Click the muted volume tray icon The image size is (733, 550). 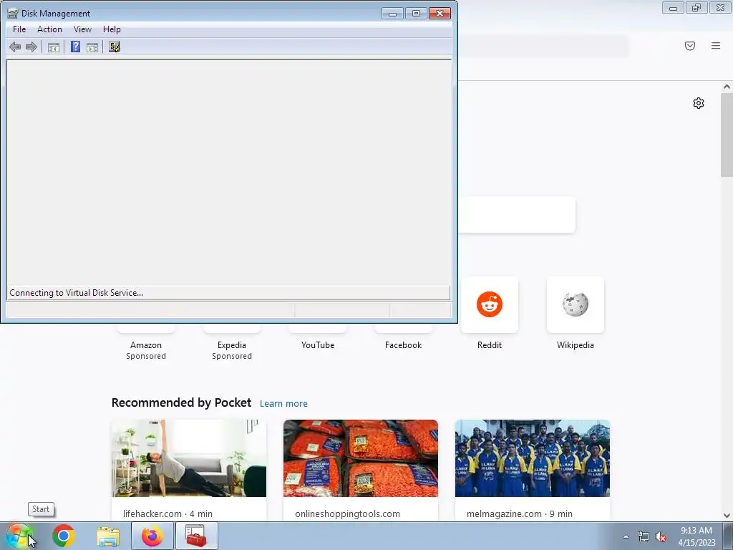pyautogui.click(x=661, y=537)
